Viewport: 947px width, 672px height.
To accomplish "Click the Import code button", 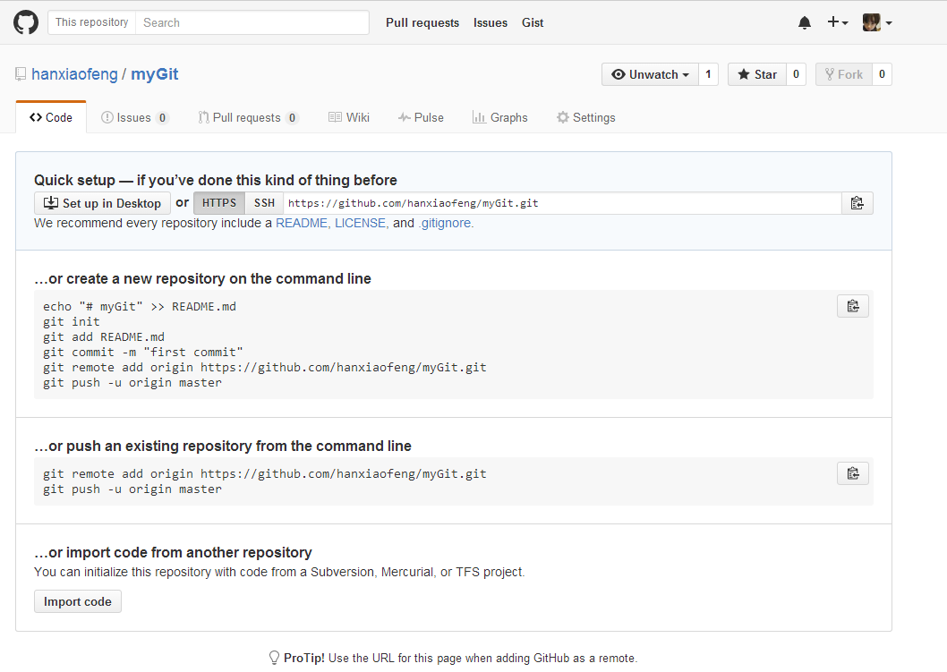I will pos(78,601).
